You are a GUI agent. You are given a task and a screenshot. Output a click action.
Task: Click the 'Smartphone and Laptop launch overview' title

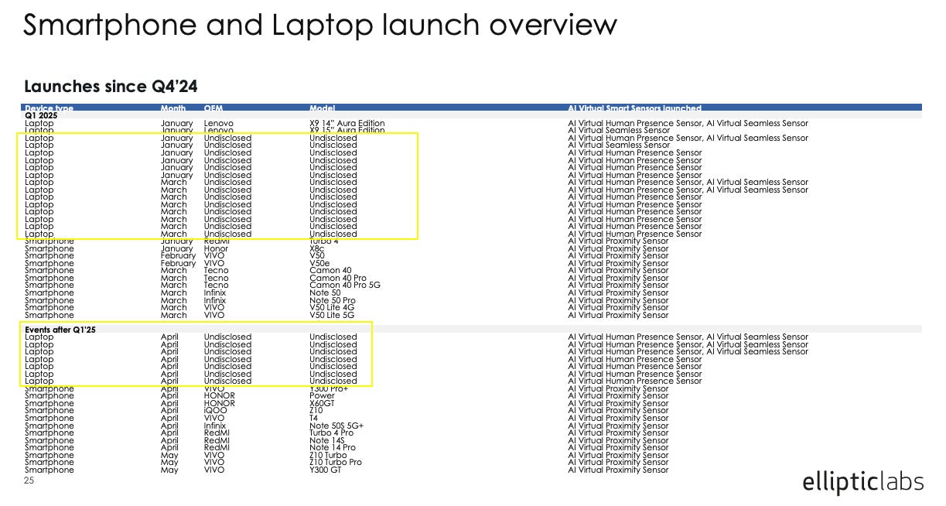320,26
